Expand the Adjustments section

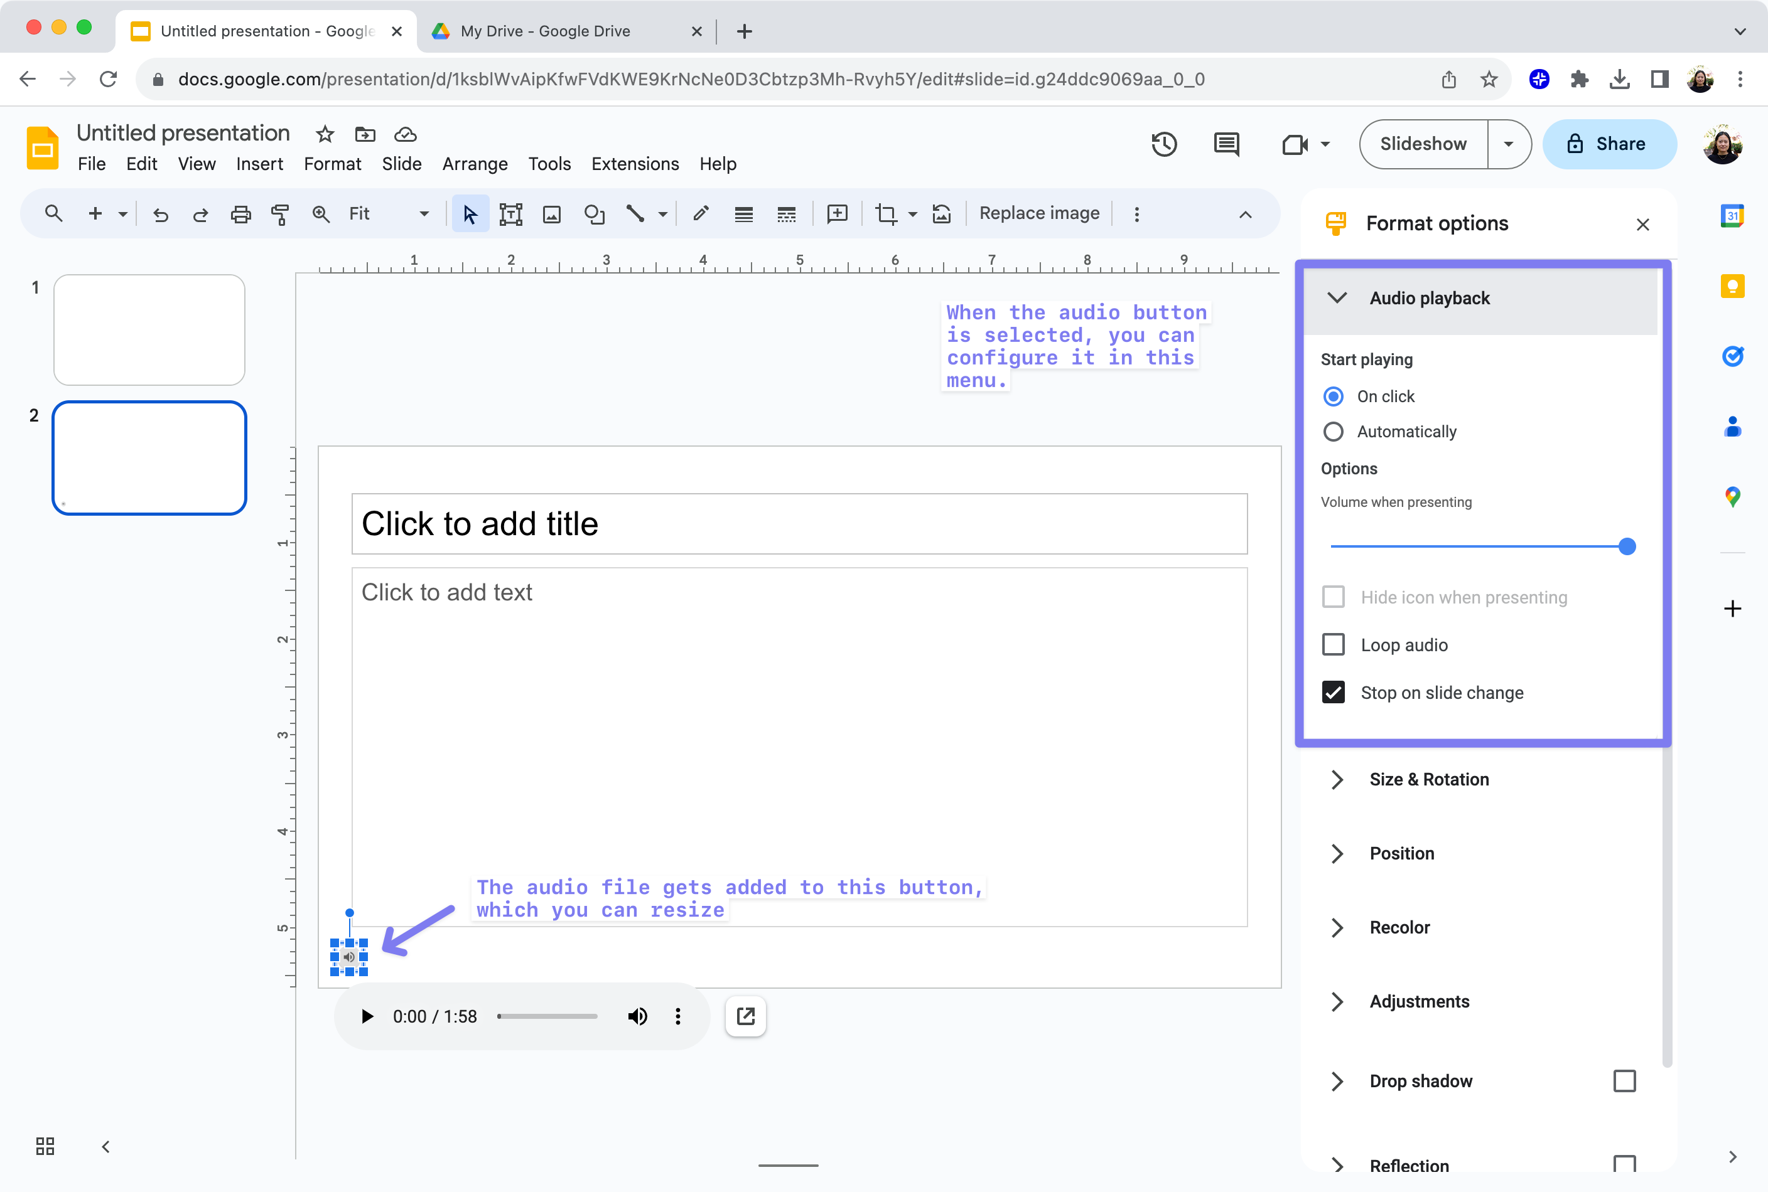pos(1337,1001)
